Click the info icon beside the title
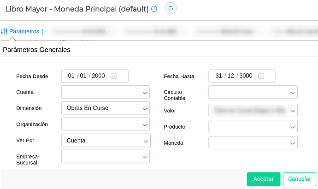This screenshot has height=189, width=318. point(154,9)
